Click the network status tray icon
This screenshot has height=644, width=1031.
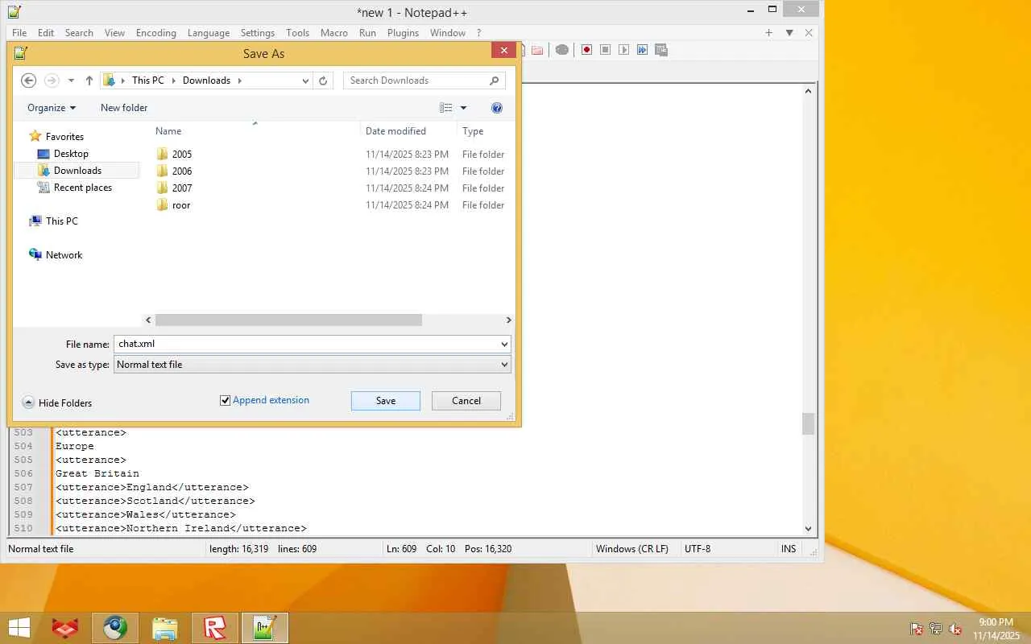pyautogui.click(x=936, y=629)
